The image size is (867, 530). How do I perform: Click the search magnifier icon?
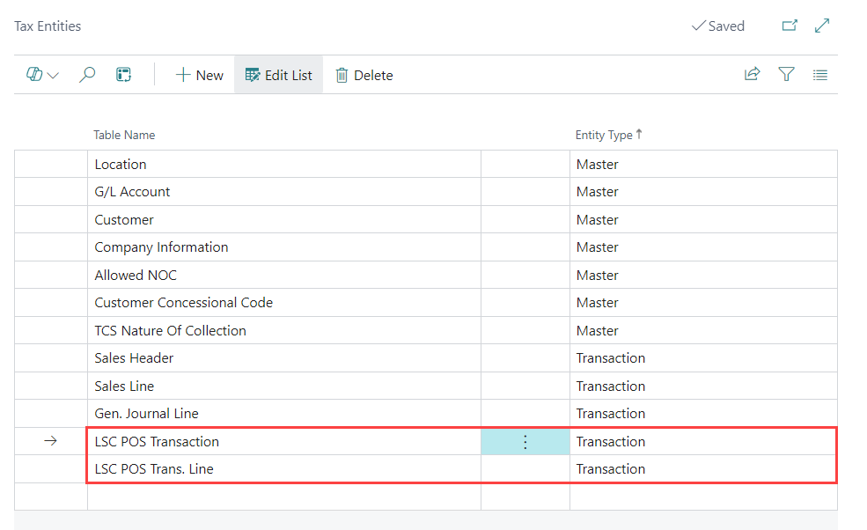coord(87,75)
